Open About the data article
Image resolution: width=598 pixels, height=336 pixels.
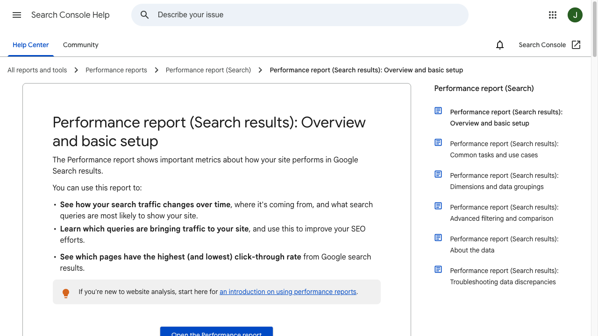[504, 245]
